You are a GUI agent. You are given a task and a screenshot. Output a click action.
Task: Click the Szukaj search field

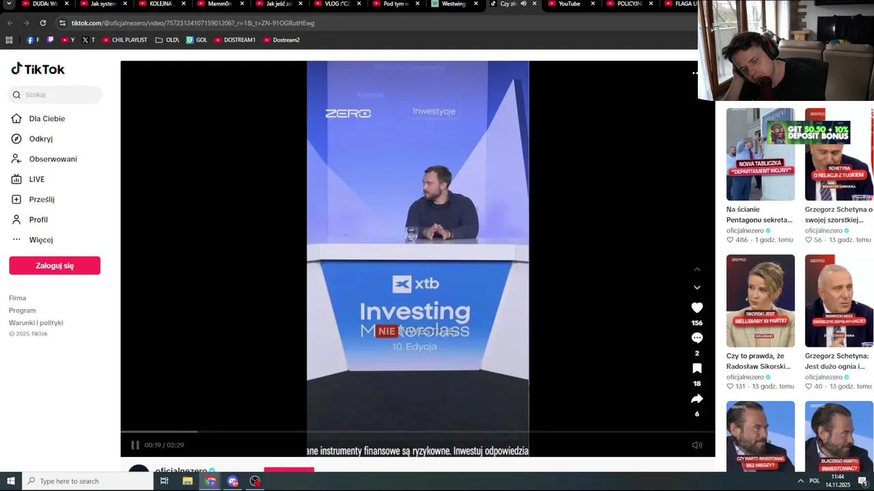coord(55,95)
